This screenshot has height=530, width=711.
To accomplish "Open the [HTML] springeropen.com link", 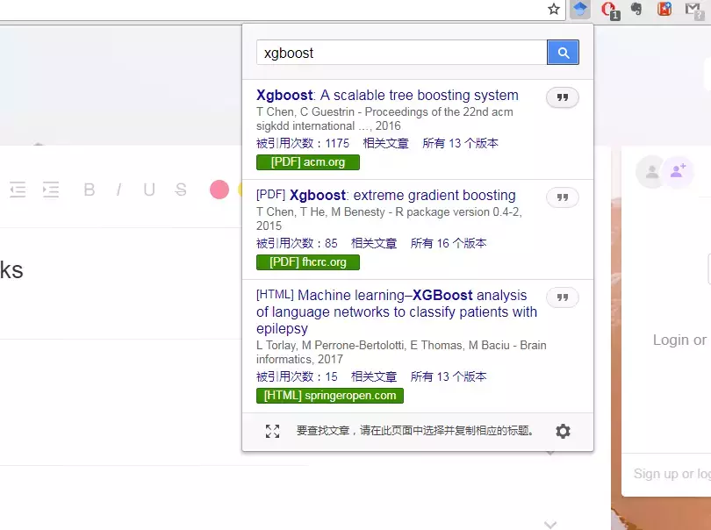I will 330,396.
